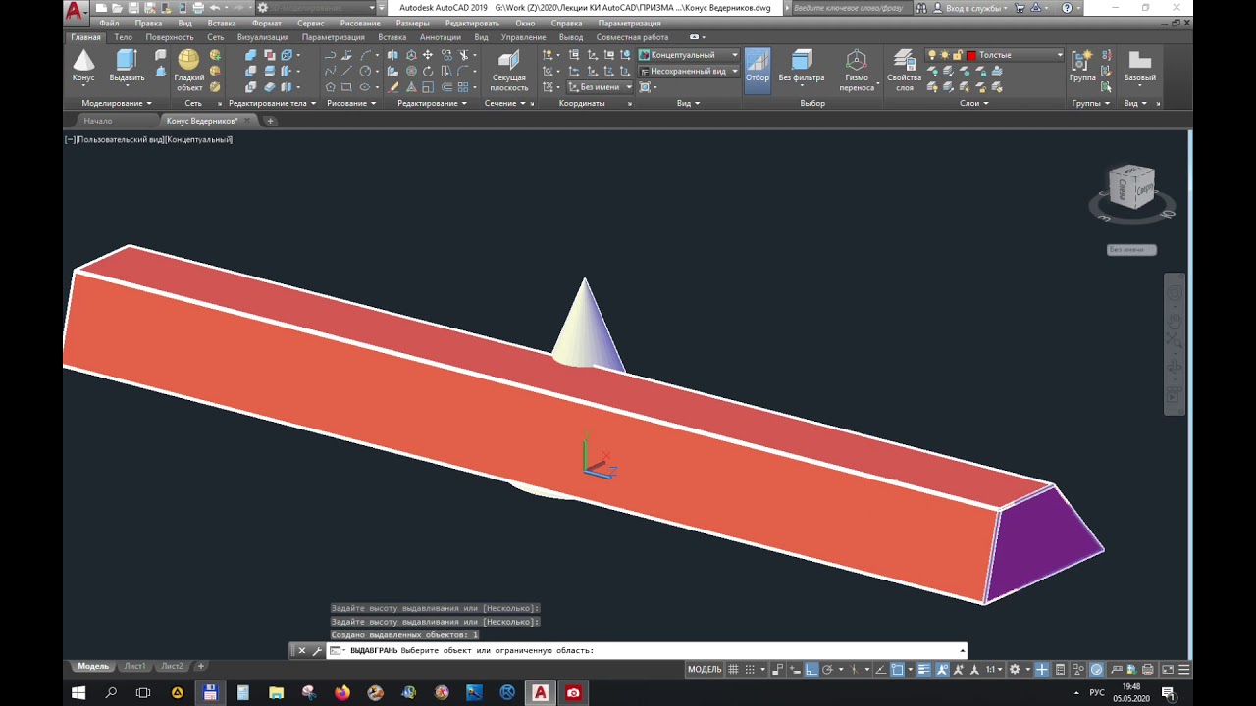Open the Без имени UCS dropdown
The image size is (1256, 706).
click(x=601, y=87)
